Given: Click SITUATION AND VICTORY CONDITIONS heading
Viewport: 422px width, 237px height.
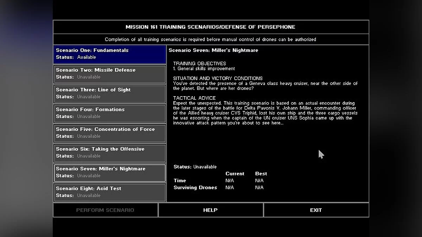Looking at the screenshot, I should (x=218, y=78).
